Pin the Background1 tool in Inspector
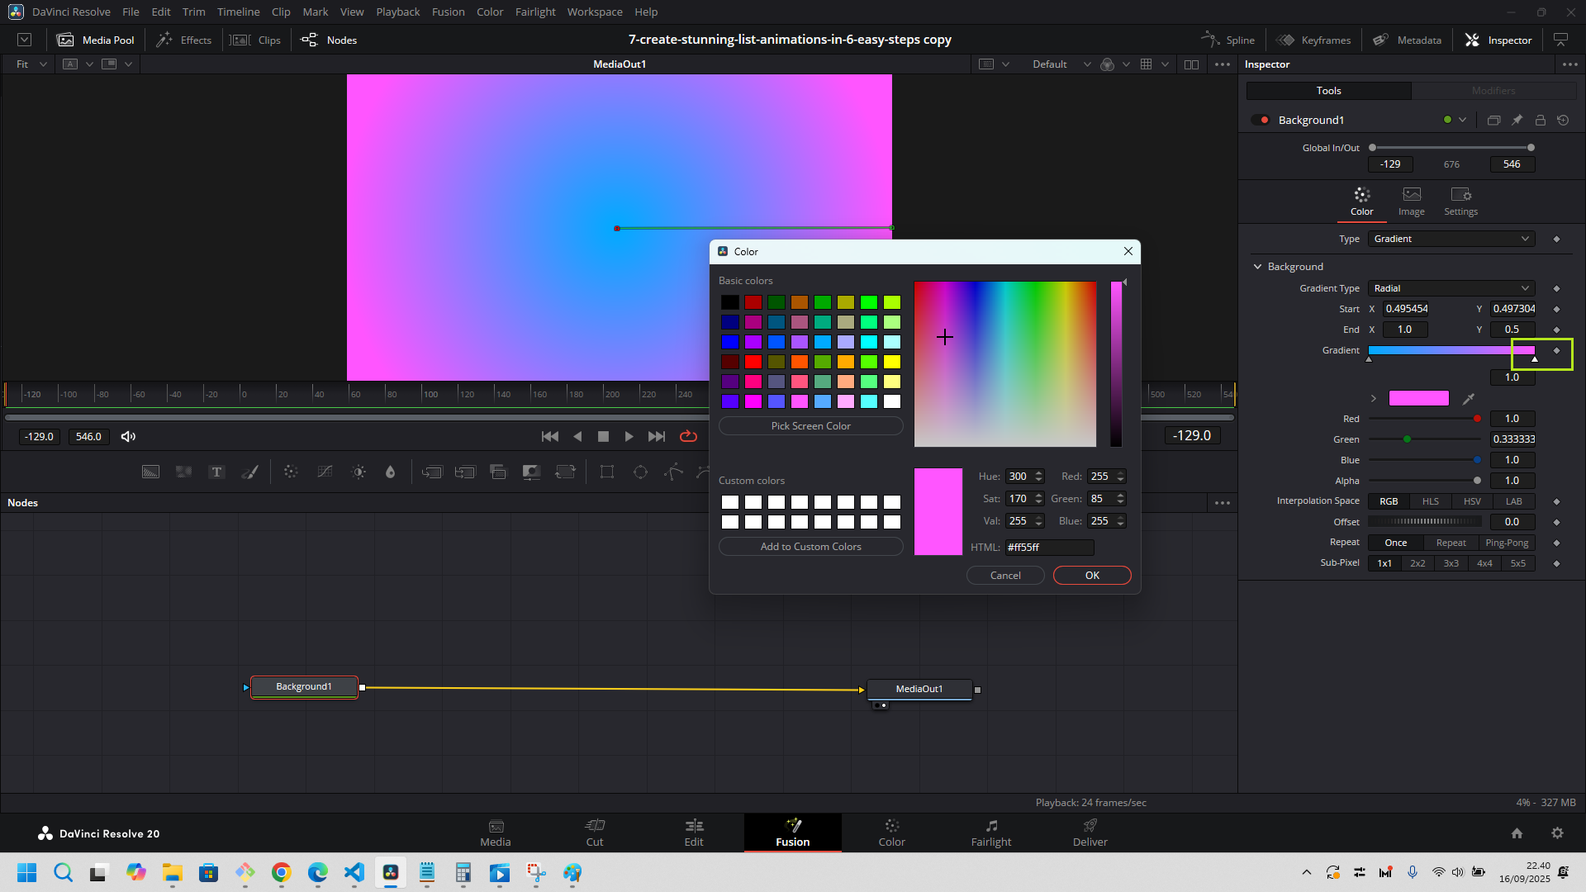 pyautogui.click(x=1517, y=120)
